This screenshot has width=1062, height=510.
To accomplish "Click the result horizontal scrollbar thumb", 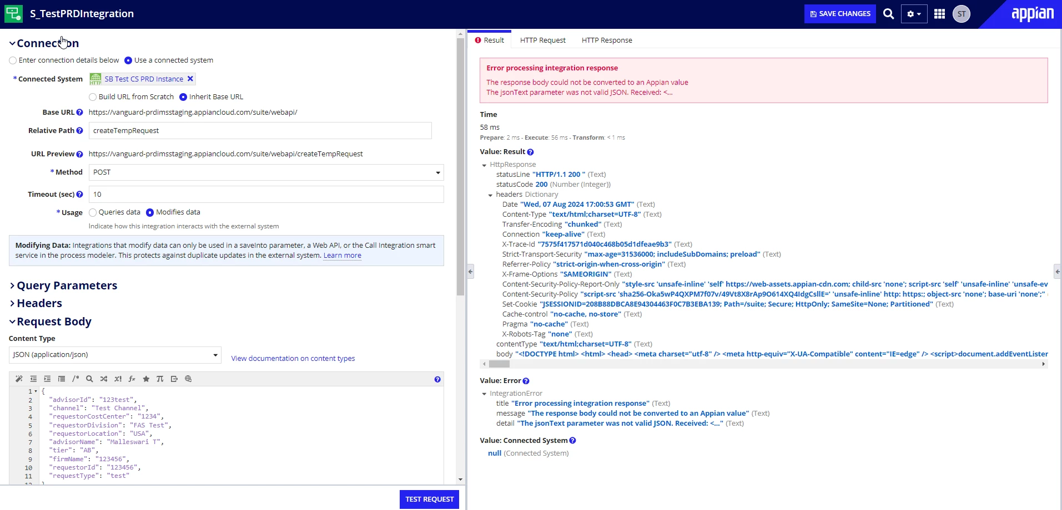I will click(499, 364).
